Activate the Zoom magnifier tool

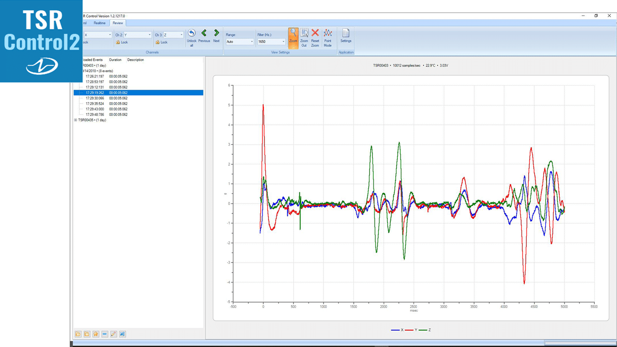(x=293, y=37)
